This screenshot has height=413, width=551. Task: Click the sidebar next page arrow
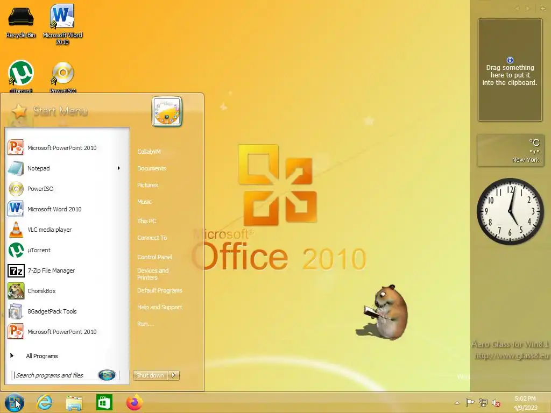527,9
